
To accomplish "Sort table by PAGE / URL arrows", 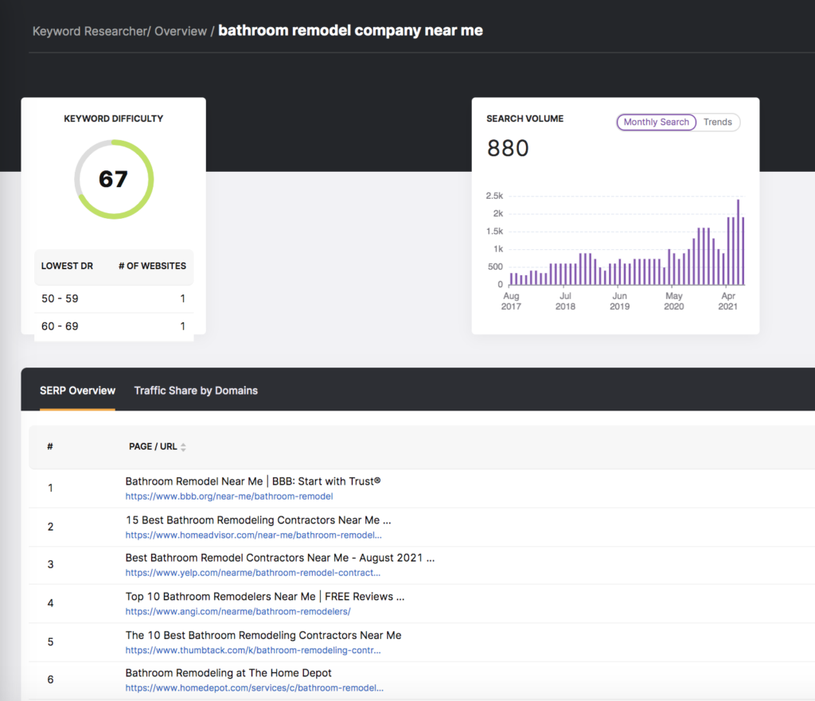I will pyautogui.click(x=183, y=447).
